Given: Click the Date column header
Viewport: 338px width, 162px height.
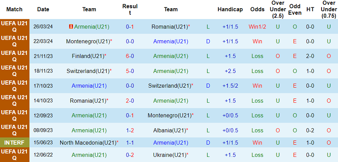Looking at the screenshot, I should point(43,10).
